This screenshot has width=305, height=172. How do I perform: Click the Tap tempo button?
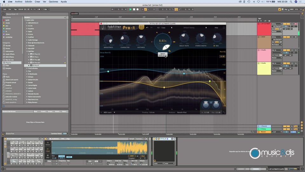[x=15, y=9]
